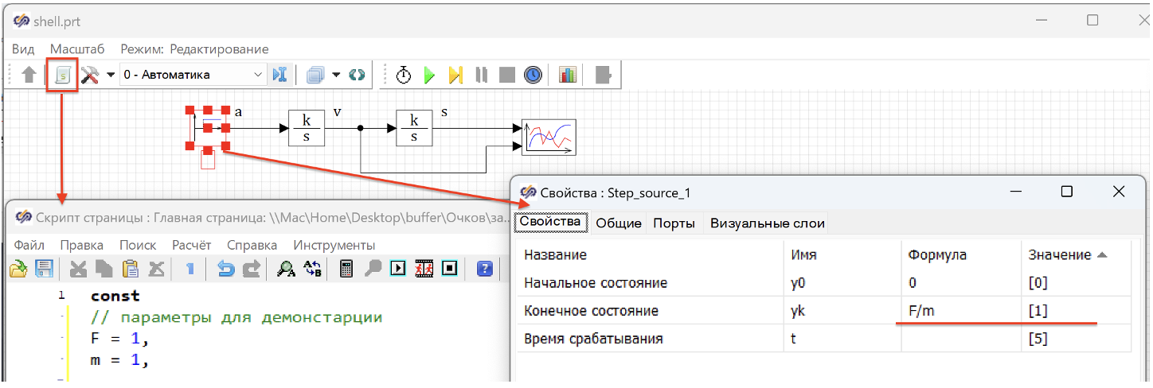Click the up-arrow level icon in shell.prt toolbar

(29, 75)
